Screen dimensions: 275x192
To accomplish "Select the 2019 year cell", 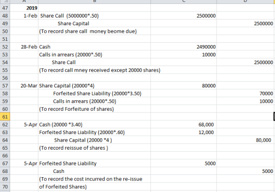I will 24,8.
